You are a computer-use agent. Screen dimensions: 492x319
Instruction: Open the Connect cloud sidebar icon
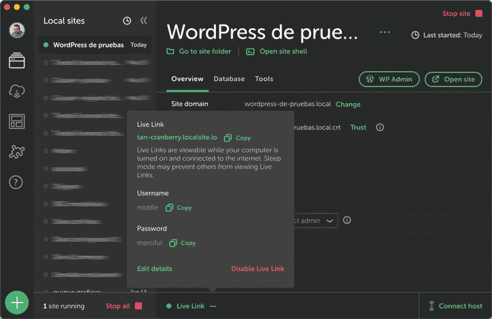pyautogui.click(x=17, y=91)
